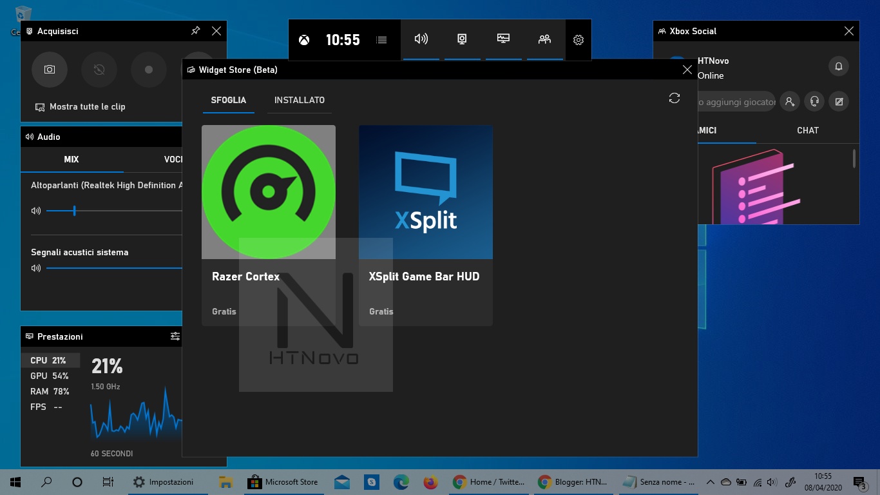
Task: Click Mostra tutte le clip
Action: tap(86, 106)
